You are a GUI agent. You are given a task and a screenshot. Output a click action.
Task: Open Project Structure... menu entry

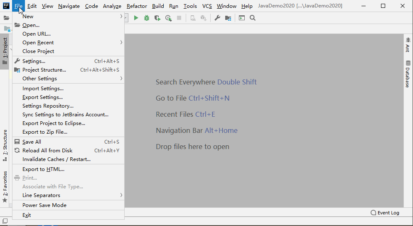click(69, 70)
